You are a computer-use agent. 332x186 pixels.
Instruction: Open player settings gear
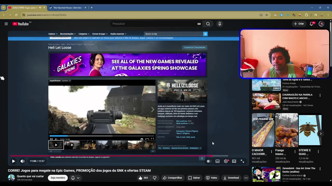[x=226, y=161]
